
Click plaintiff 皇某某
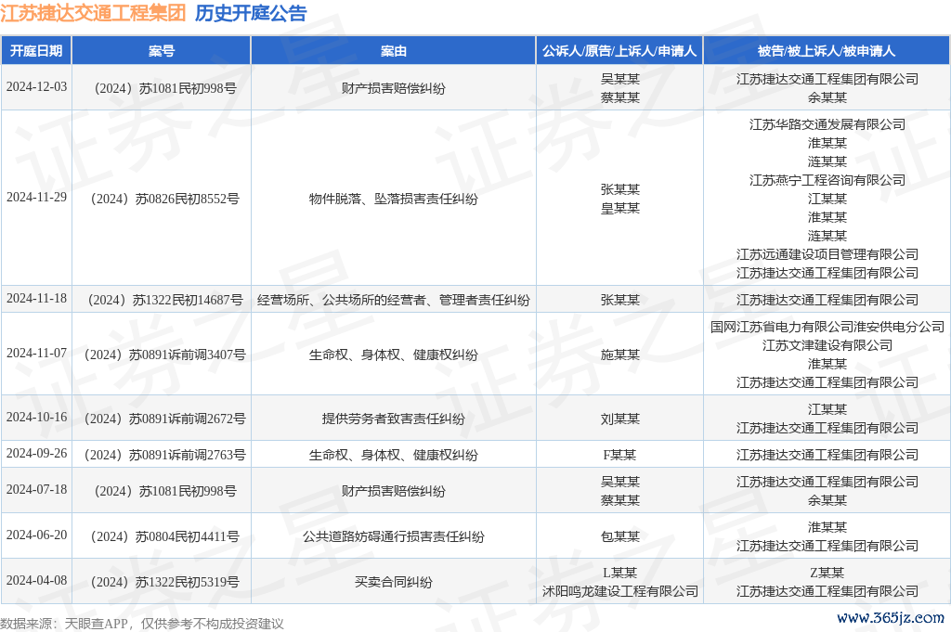tap(619, 209)
